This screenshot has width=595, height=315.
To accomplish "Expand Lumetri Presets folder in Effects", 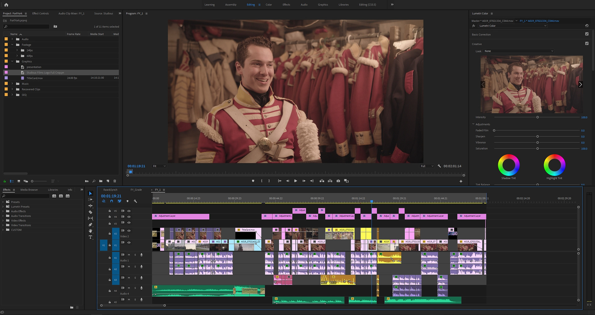I will pos(3,207).
